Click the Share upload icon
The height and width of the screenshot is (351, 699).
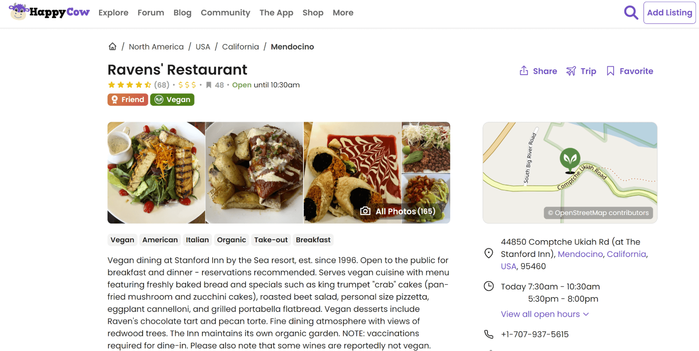(x=523, y=71)
